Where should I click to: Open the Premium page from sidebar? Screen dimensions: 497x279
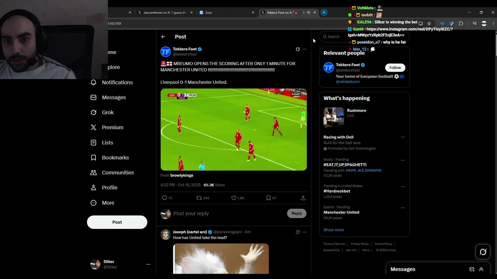coord(107,127)
